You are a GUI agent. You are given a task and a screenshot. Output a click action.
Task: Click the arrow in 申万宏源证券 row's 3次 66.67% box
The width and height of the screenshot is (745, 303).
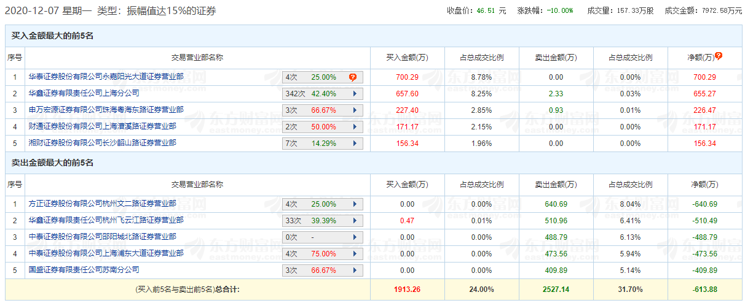click(355, 110)
